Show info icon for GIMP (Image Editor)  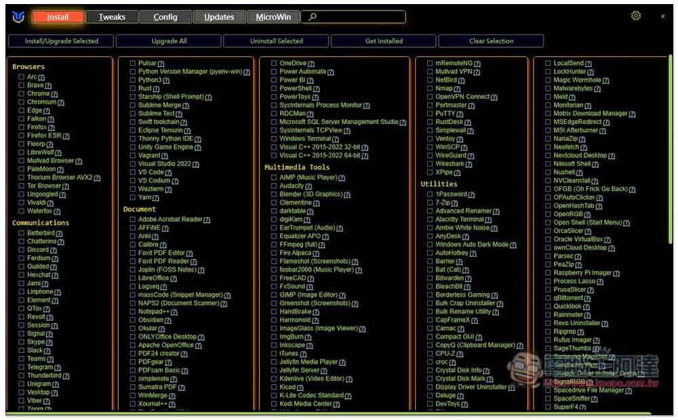[x=342, y=295]
